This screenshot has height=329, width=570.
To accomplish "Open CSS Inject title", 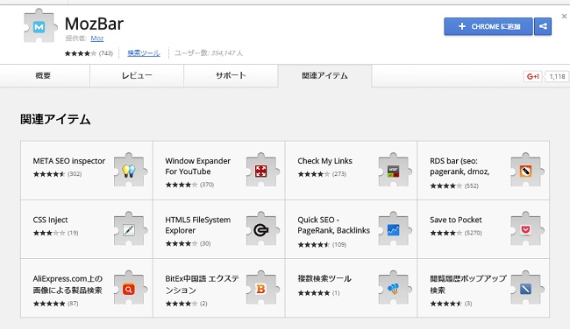I will coord(50,220).
